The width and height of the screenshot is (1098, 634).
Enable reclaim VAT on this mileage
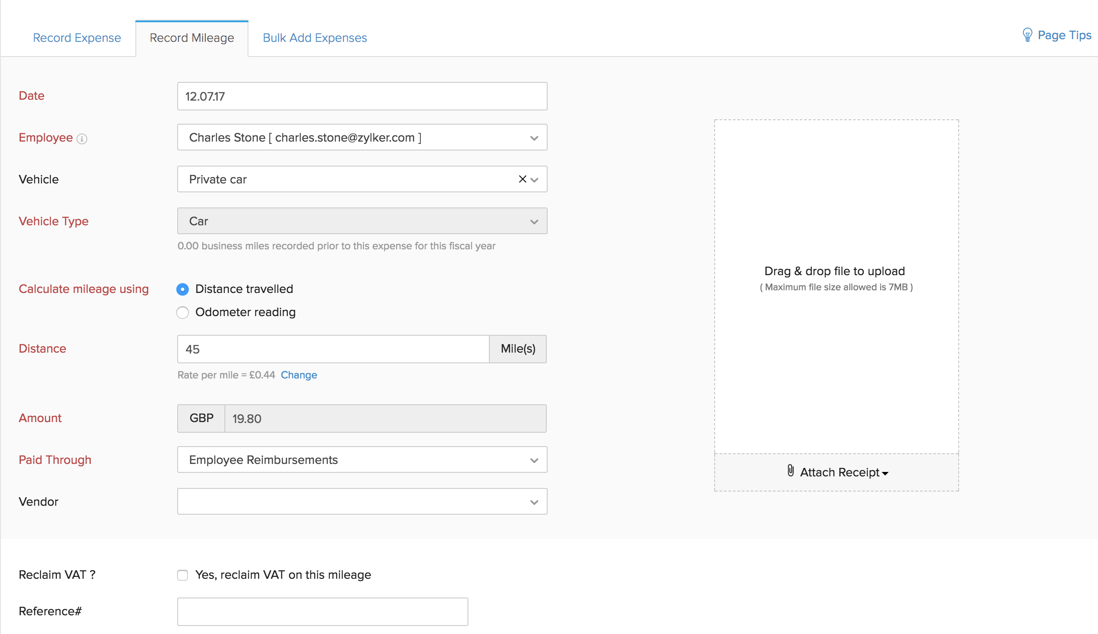[x=183, y=575]
